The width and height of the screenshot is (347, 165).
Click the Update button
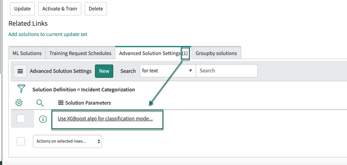coord(22,9)
